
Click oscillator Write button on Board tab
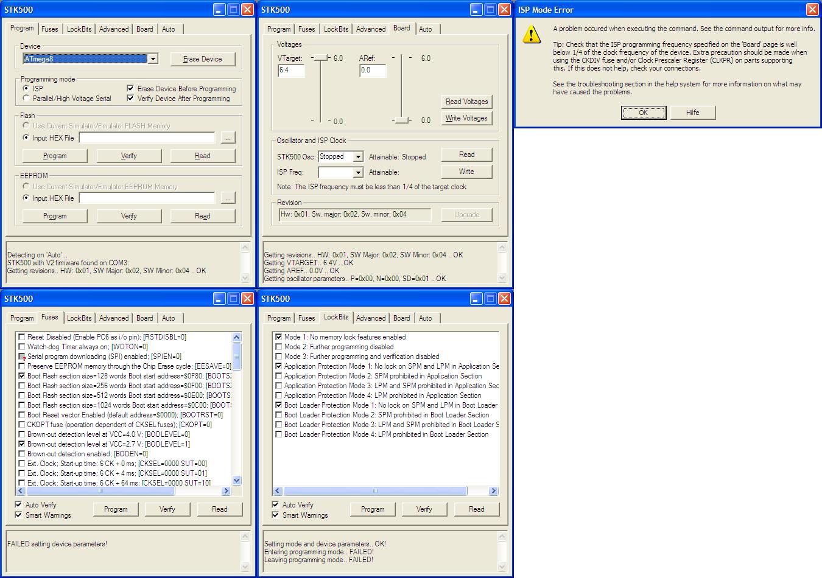[x=466, y=172]
